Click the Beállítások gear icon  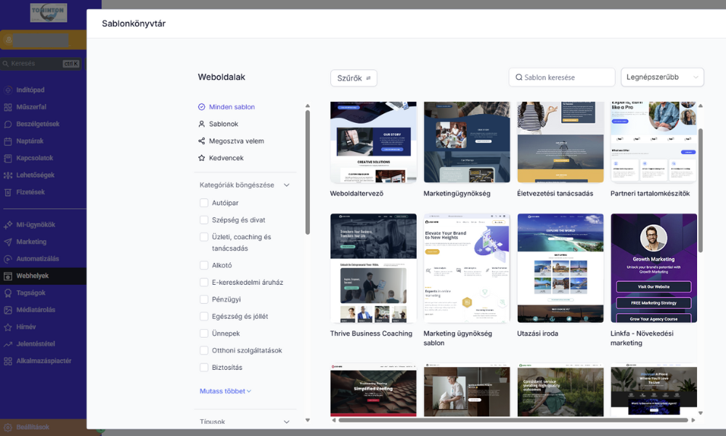click(8, 427)
